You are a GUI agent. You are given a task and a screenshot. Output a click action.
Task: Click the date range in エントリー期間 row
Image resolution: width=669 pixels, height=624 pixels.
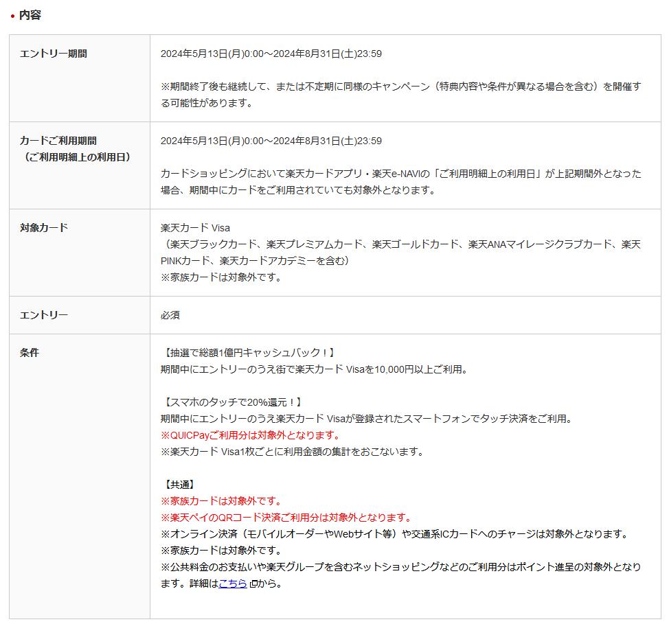[x=271, y=54]
